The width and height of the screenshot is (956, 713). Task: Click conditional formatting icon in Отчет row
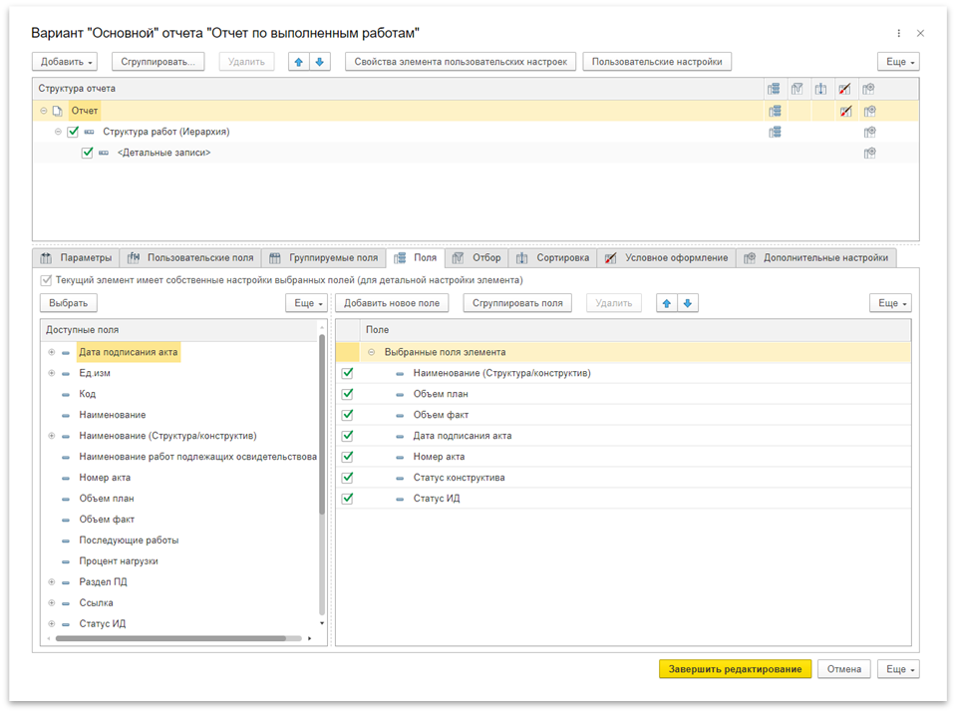coord(845,111)
